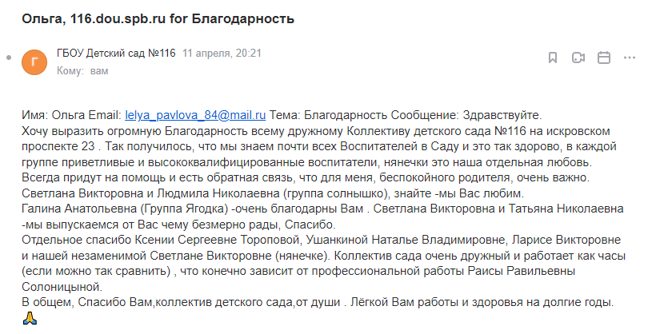648x334 pixels.
Task: Open the orange "Г" sender avatar
Action: (34, 62)
